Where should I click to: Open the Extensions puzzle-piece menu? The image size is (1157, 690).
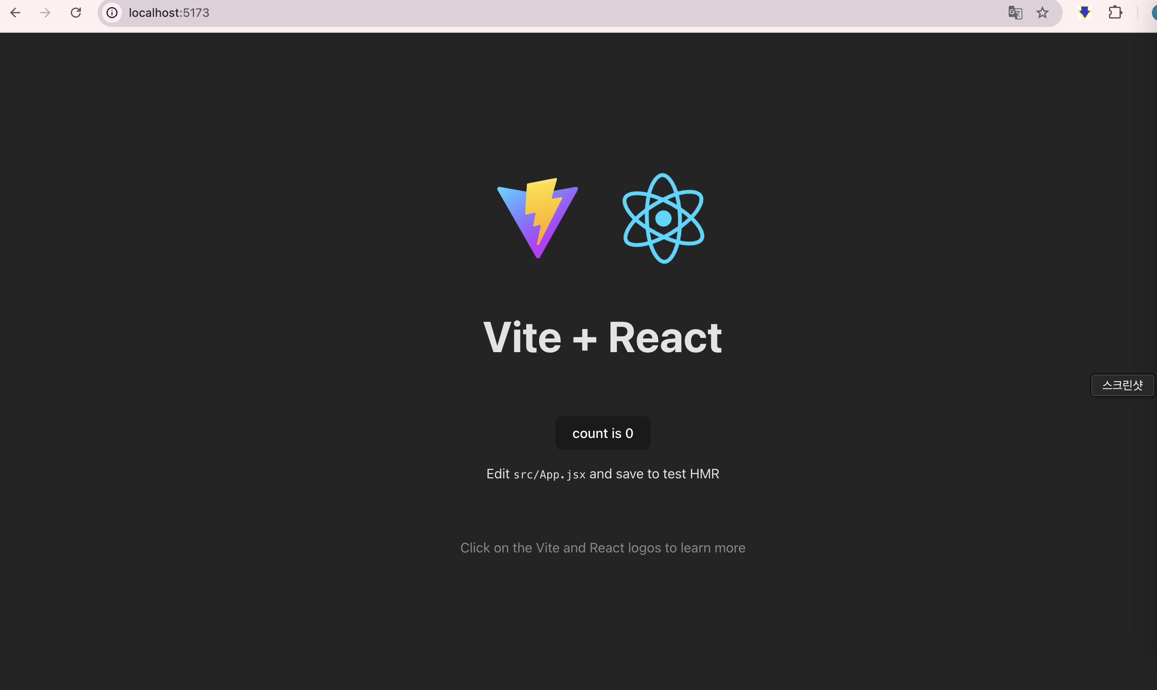[1115, 13]
